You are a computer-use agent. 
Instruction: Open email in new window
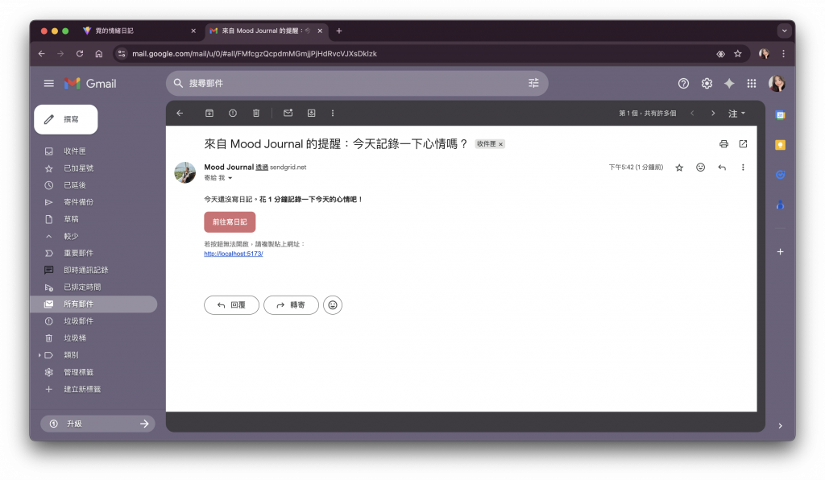743,143
